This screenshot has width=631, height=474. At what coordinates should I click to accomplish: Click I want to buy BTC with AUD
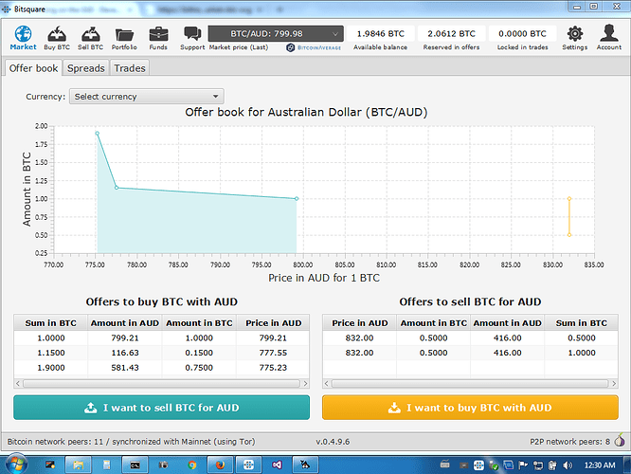pyautogui.click(x=470, y=408)
